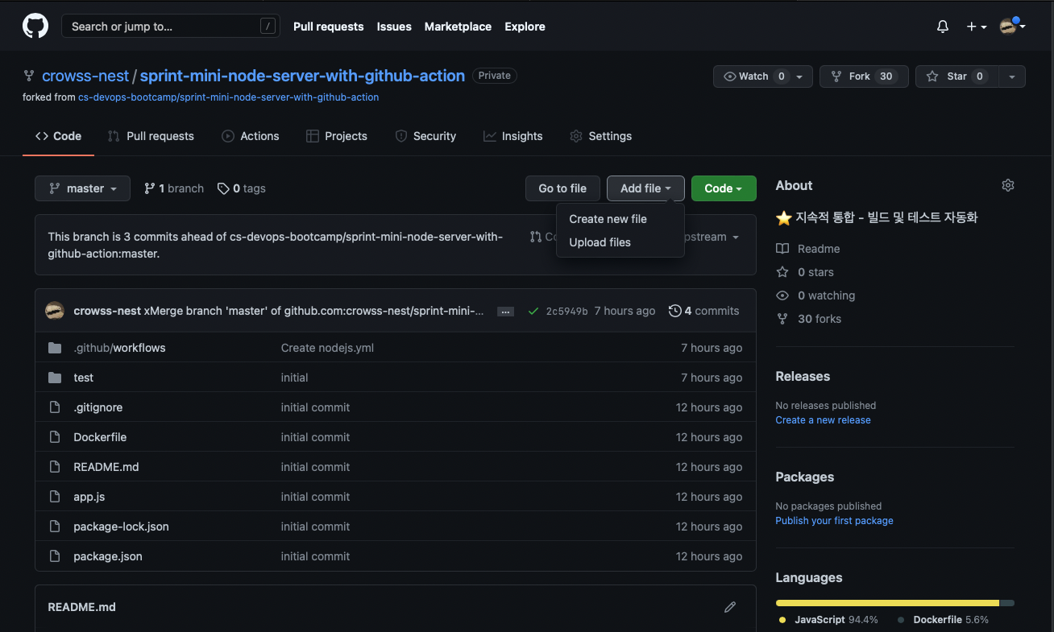The image size is (1054, 632).
Task: Switch to the Projects tab
Action: tap(337, 136)
